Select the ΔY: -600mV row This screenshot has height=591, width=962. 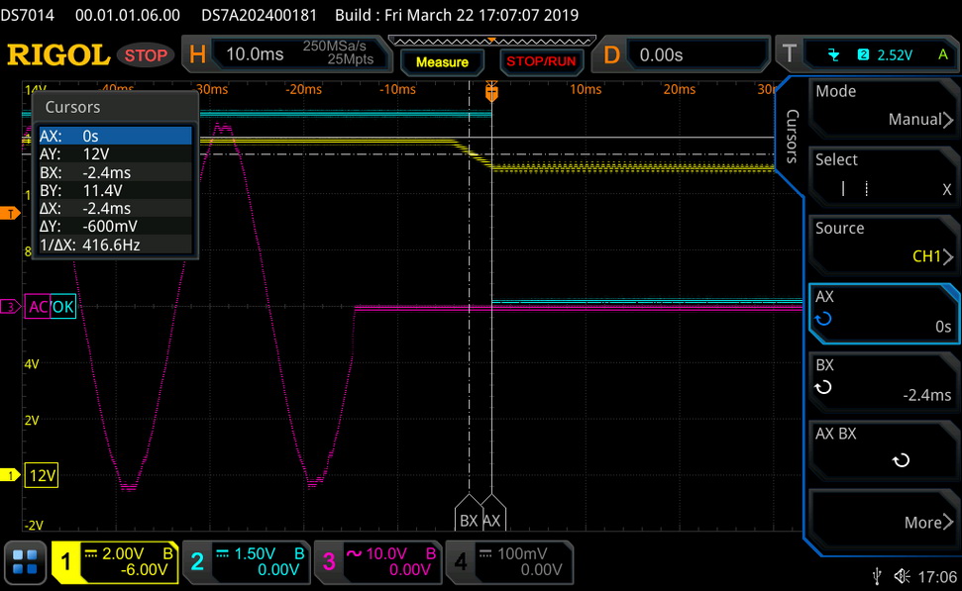pyautogui.click(x=115, y=227)
